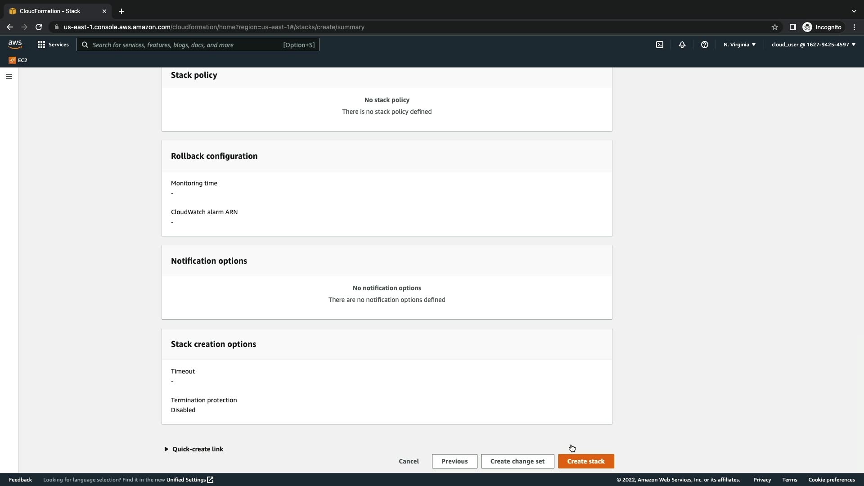The width and height of the screenshot is (864, 486).
Task: Select the CloudFormation - Stack browser tab
Action: pyautogui.click(x=49, y=11)
